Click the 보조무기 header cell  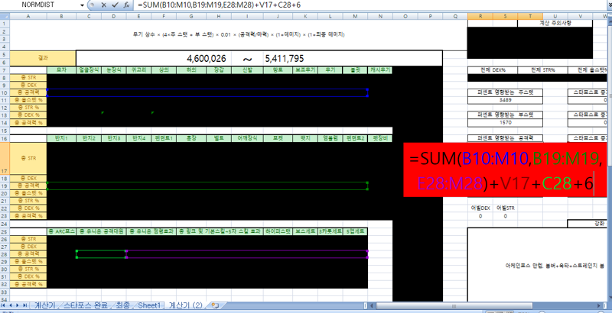click(x=305, y=70)
